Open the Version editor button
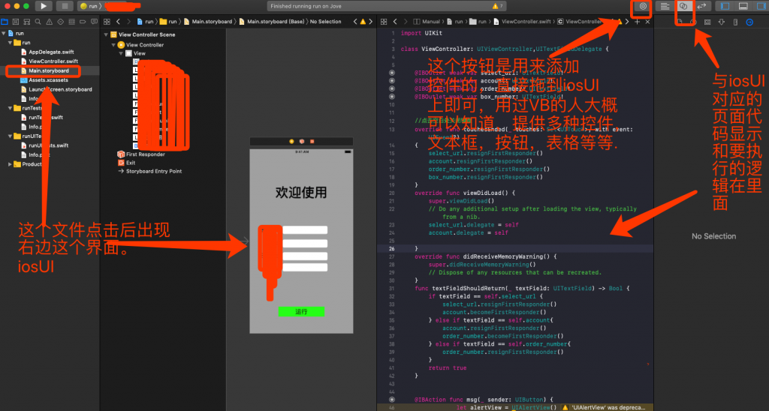 pos(702,6)
